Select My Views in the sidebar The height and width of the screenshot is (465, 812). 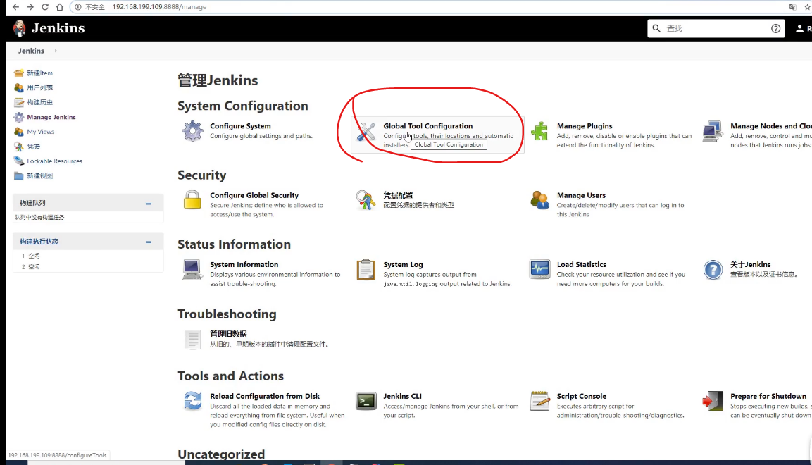[x=40, y=132]
